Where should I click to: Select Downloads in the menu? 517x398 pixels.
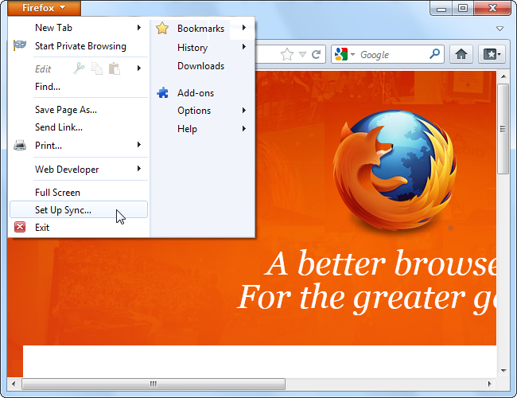[200, 66]
